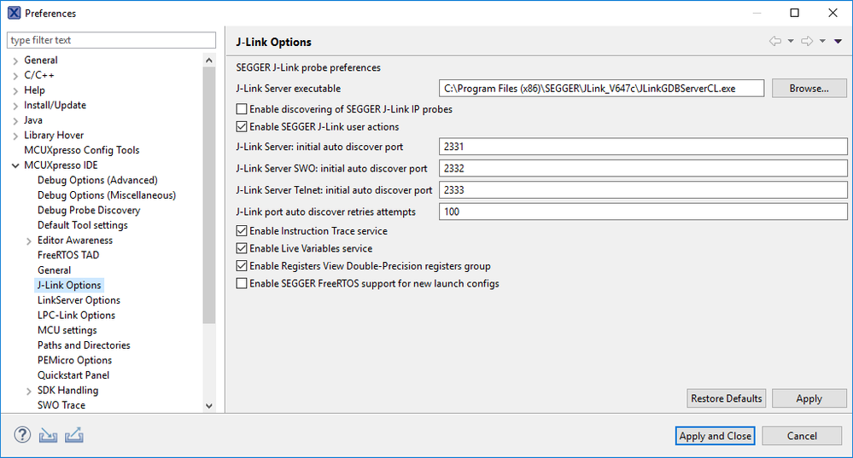Click tree scrollbar down arrow
The height and width of the screenshot is (458, 853).
[209, 405]
